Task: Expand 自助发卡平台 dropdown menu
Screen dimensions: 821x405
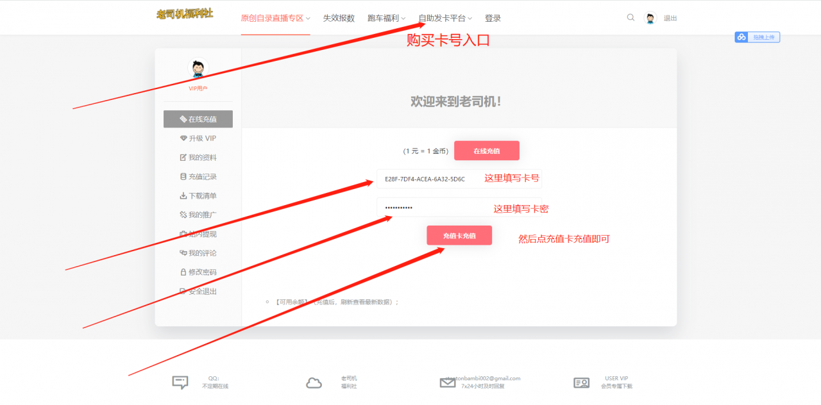Action: coord(444,19)
